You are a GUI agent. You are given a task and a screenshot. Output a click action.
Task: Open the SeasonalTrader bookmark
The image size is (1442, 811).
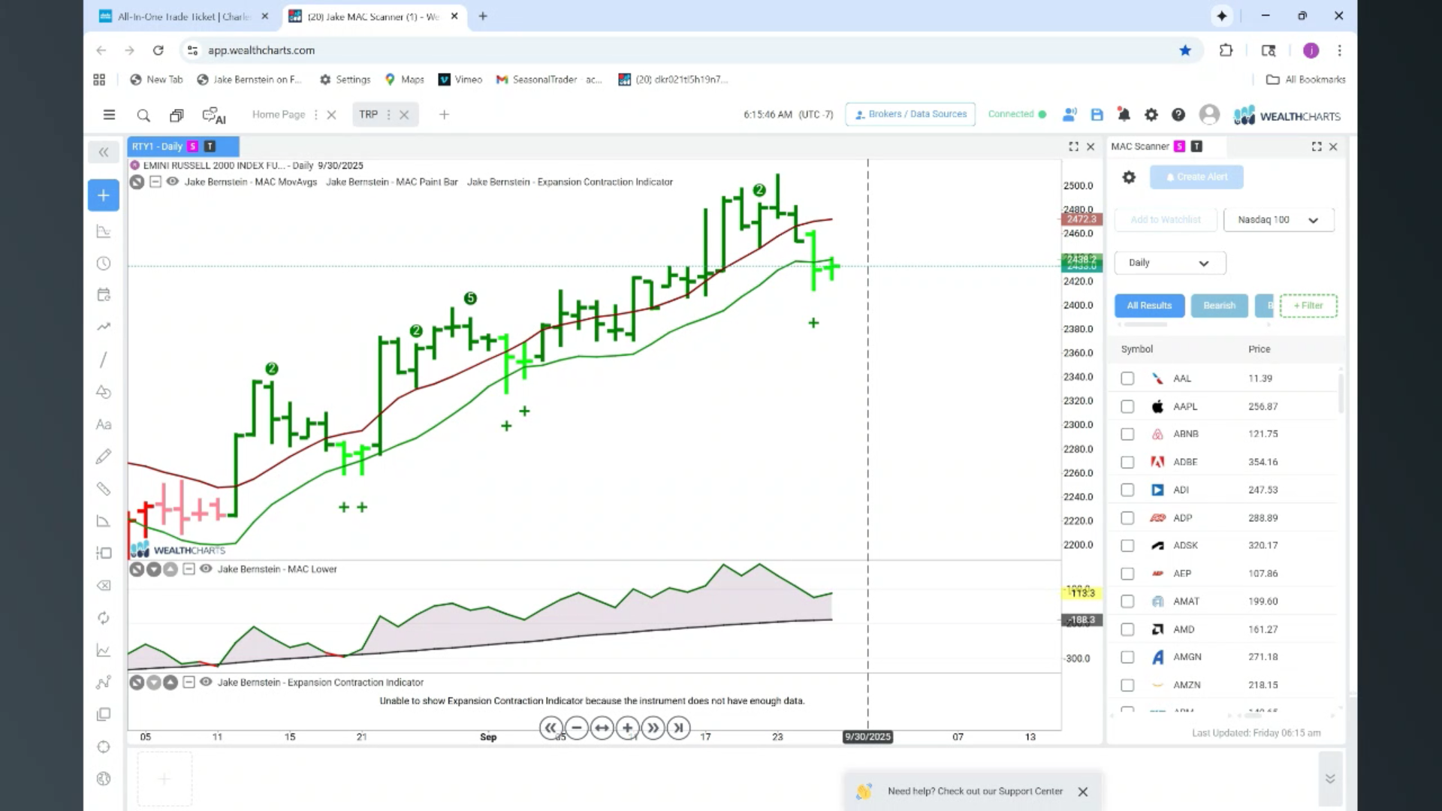click(548, 80)
